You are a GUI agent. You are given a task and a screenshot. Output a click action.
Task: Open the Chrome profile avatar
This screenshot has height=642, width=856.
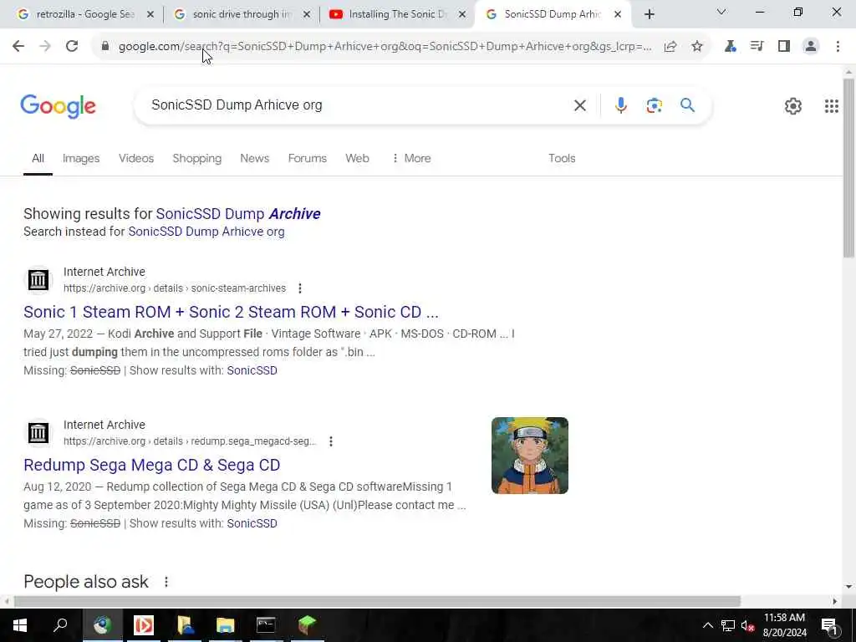(x=811, y=47)
